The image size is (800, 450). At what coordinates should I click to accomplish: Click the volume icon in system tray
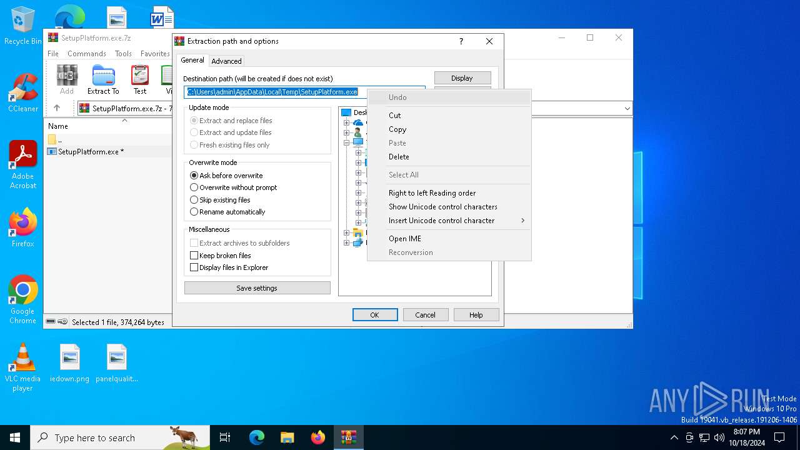719,437
